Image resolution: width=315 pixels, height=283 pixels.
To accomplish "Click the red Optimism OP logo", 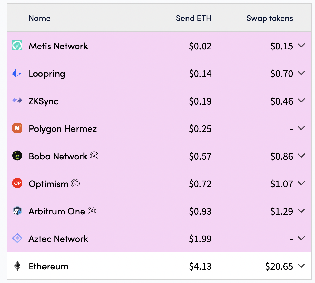I will tap(17, 183).
